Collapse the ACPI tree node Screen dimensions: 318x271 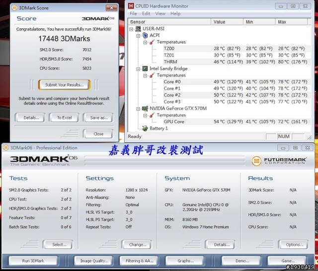click(138, 36)
